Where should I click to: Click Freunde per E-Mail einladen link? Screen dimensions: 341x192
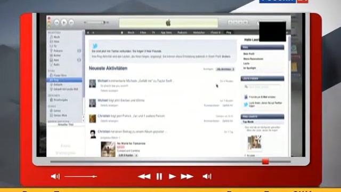[x=262, y=97]
